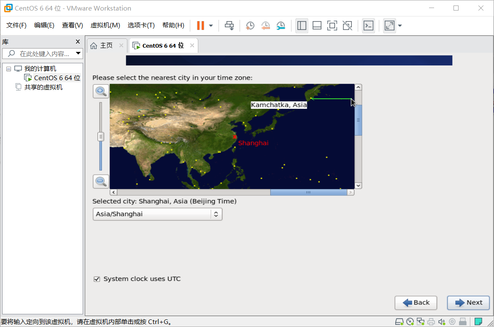Open the library search dropdown arrow
494x327 pixels.
pos(78,54)
